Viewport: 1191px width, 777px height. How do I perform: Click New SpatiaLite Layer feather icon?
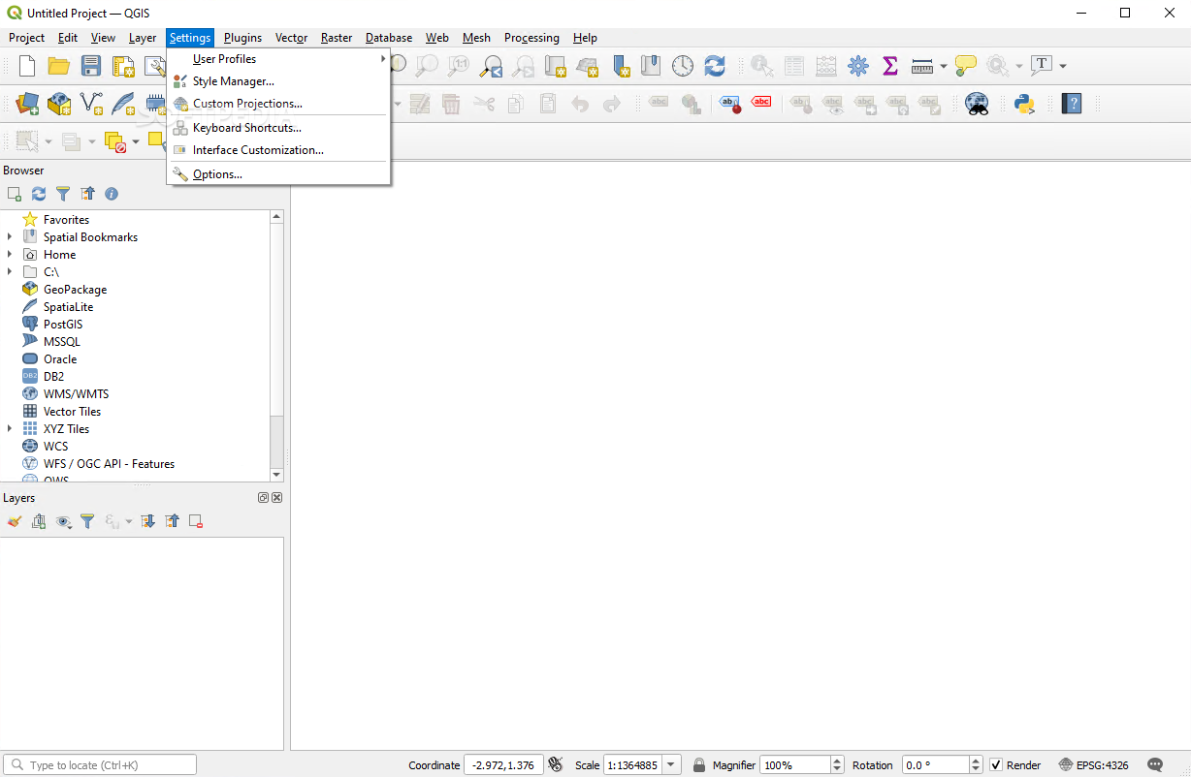click(123, 104)
